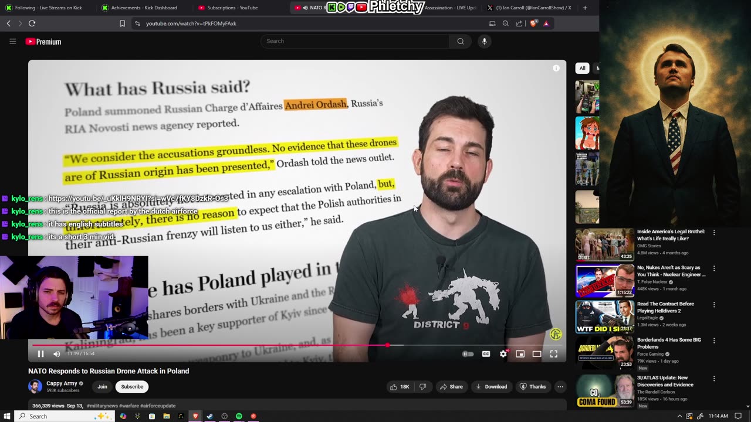Mute the video with the volume icon
Image resolution: width=751 pixels, height=422 pixels.
coord(56,353)
